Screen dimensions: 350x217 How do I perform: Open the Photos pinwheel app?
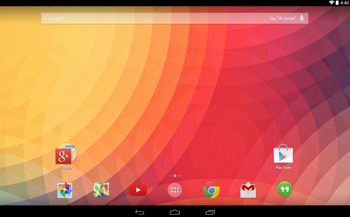[65, 190]
